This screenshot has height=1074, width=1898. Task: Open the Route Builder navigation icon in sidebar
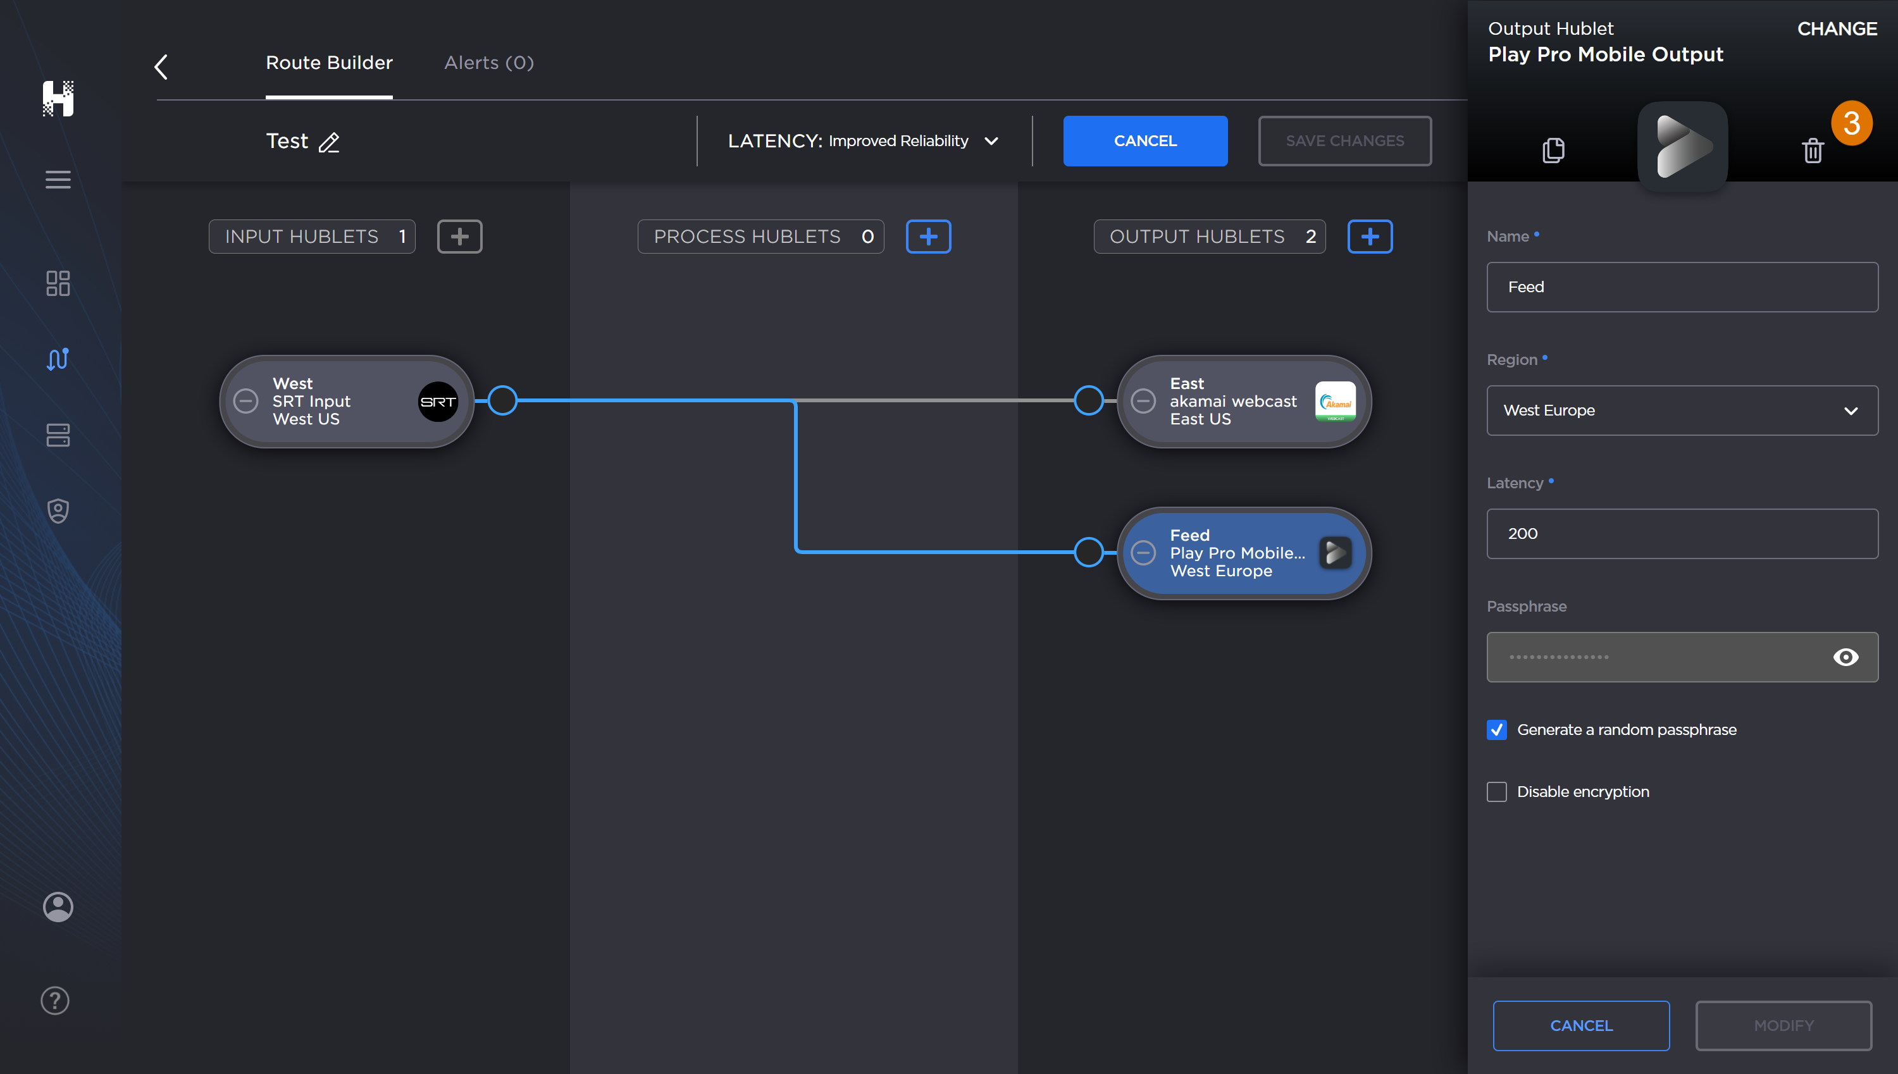pos(58,359)
